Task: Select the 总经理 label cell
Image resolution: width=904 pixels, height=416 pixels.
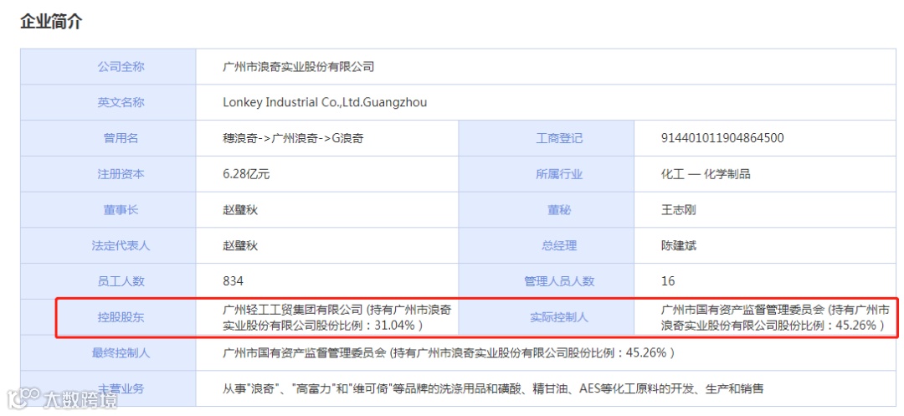Action: pos(547,245)
